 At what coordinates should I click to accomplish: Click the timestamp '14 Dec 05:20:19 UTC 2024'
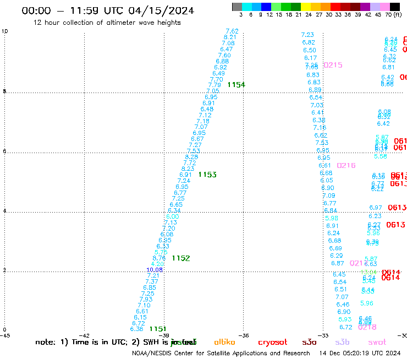(360, 354)
